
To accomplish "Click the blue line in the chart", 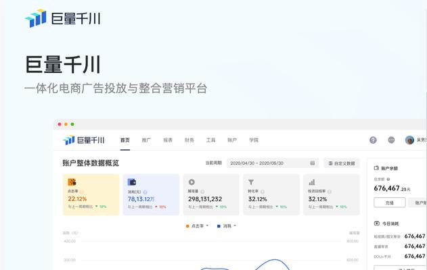I will coord(273,261).
